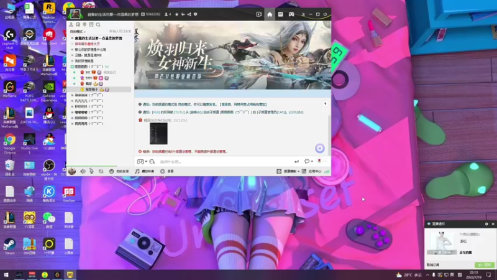497x280 pixels.
Task: Open the game controller icon in title bar
Action: coord(291,14)
